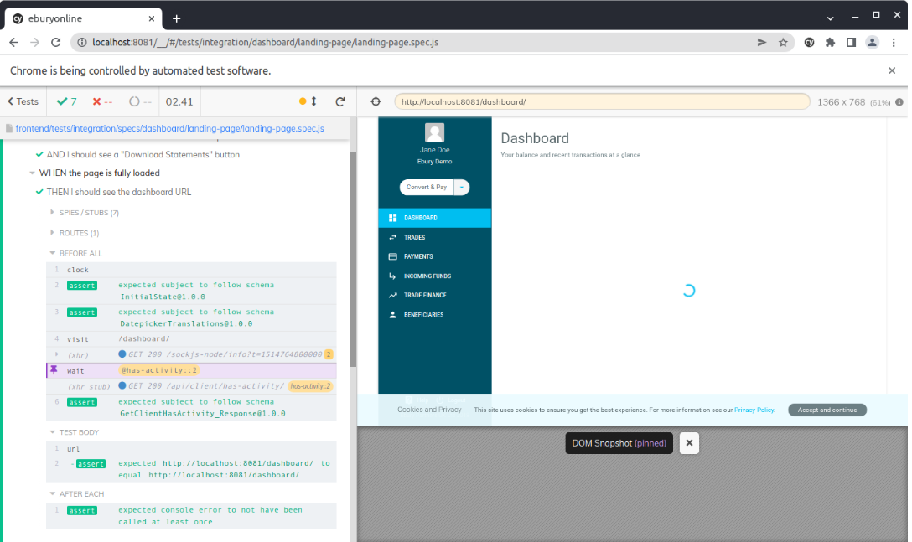Collapse 'WHEN the page is fully loaded' suite
The image size is (912, 542).
(x=99, y=173)
